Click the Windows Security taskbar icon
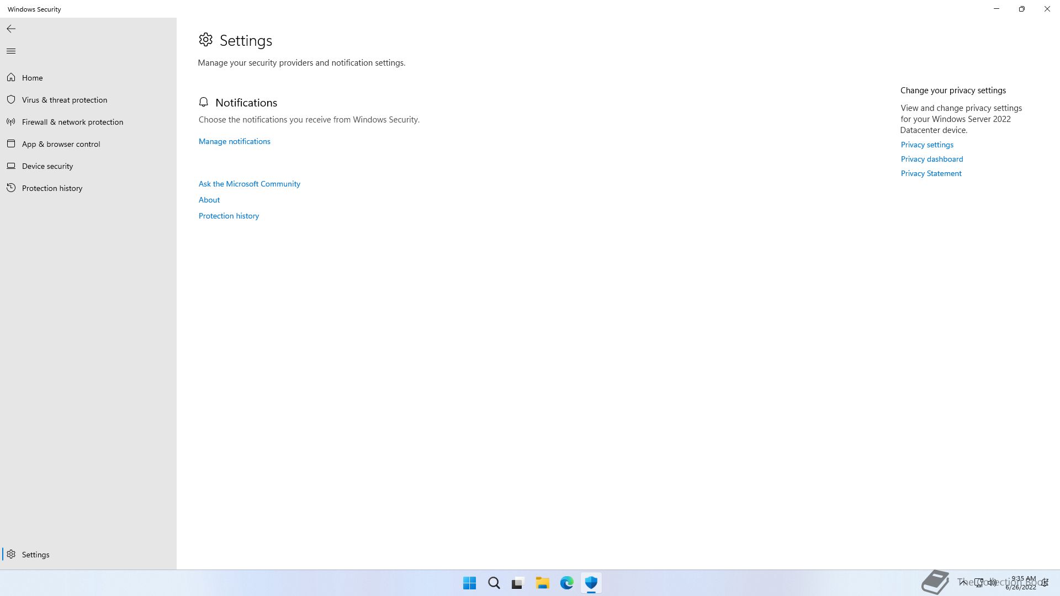 tap(591, 583)
